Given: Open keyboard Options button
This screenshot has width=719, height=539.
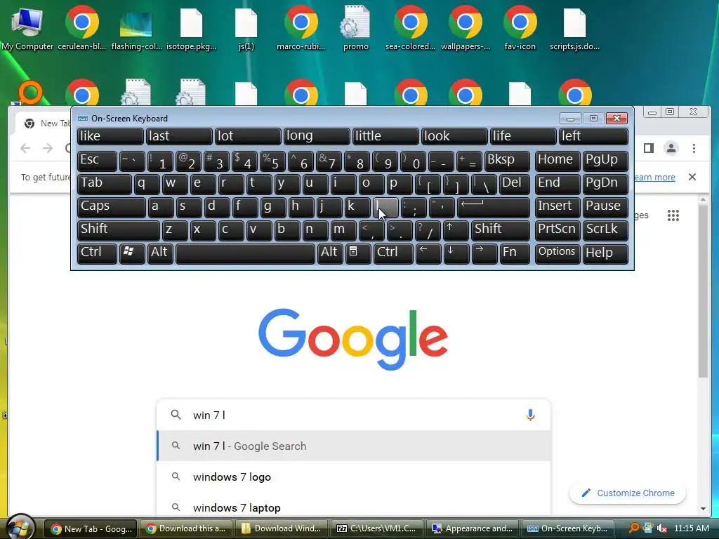Looking at the screenshot, I should tap(557, 253).
